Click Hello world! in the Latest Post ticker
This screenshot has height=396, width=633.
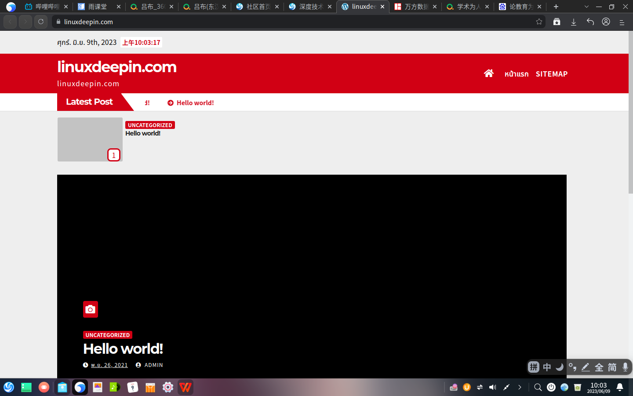pos(195,103)
